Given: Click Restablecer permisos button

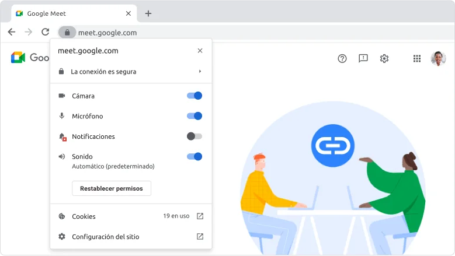Looking at the screenshot, I should click(x=112, y=188).
